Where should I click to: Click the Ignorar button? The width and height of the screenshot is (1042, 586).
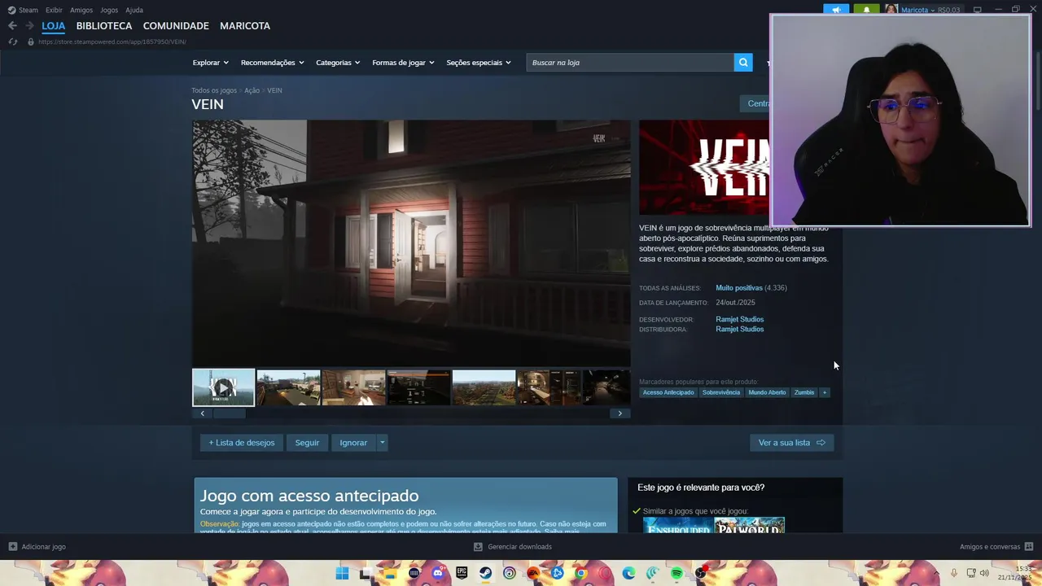pyautogui.click(x=353, y=443)
